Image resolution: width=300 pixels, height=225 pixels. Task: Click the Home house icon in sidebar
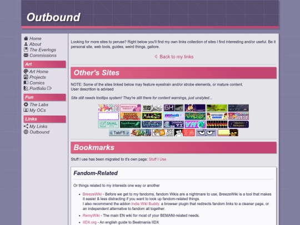pyautogui.click(x=26, y=38)
